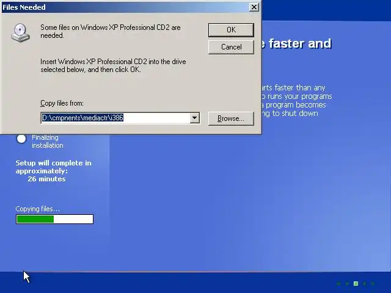
Task: Click the CD drive icon in dialog
Action: click(20, 32)
